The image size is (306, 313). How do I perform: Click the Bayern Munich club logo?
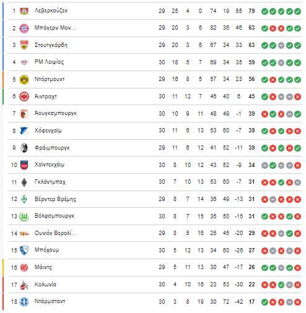pos(24,28)
